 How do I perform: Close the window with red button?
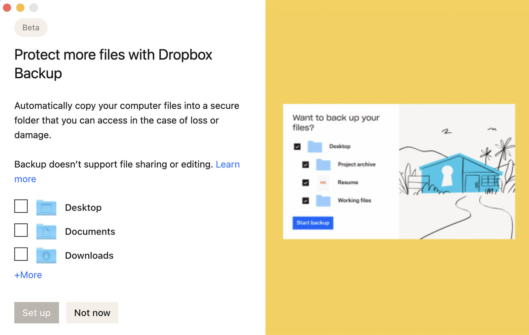pyautogui.click(x=7, y=7)
